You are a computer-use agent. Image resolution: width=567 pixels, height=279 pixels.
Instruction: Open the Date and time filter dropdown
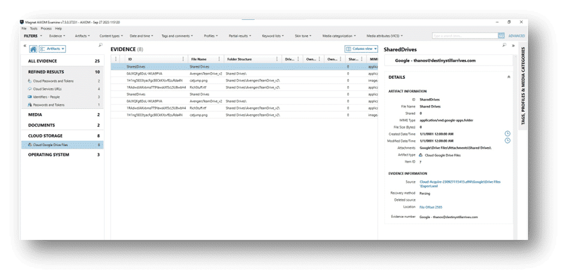pos(141,36)
